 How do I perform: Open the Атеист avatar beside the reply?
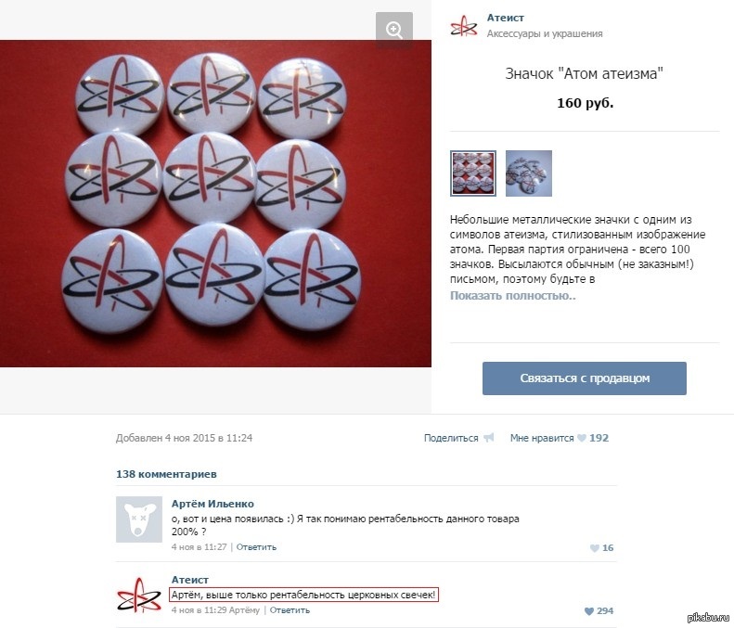tap(139, 596)
